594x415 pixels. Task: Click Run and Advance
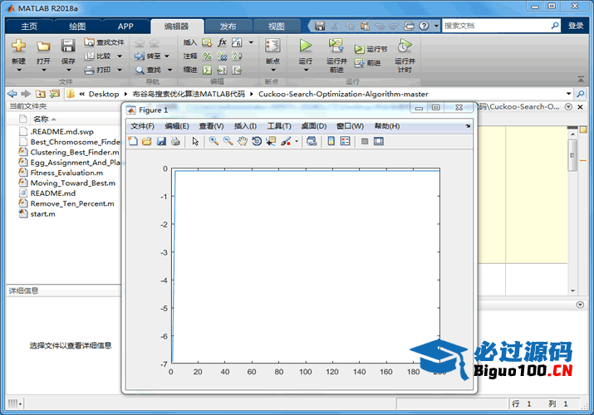(336, 56)
